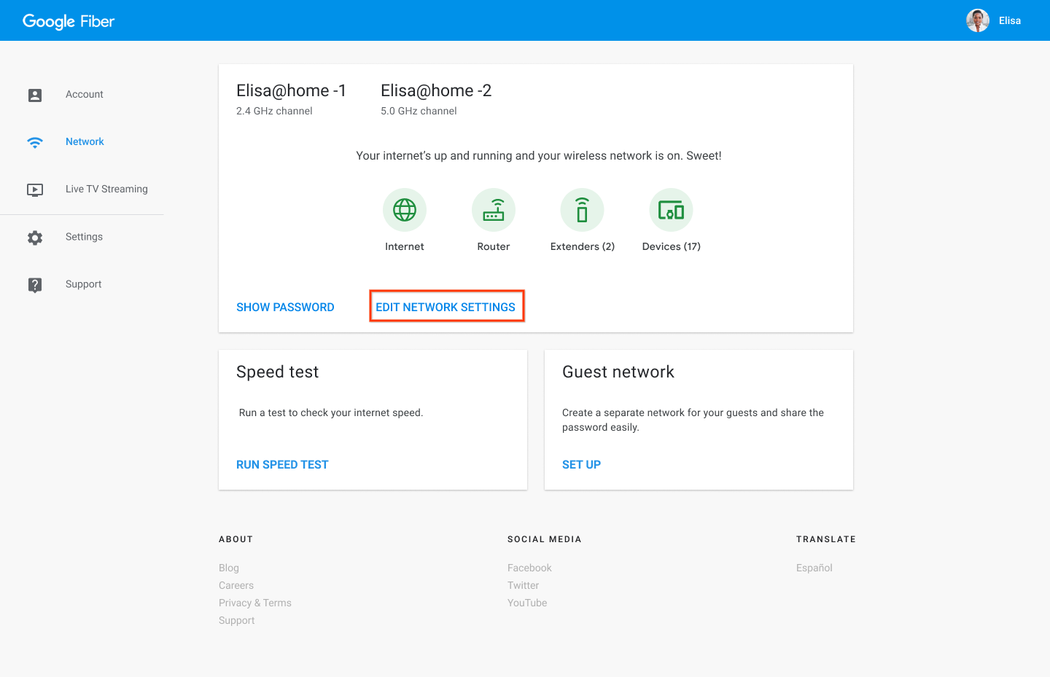
Task: Open Live TV Streaming section
Action: [106, 189]
